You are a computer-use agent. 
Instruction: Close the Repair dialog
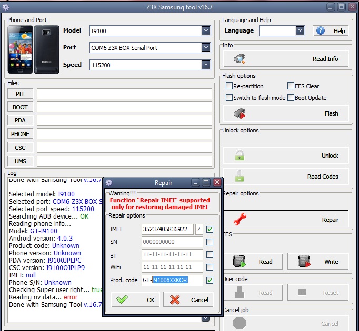tap(217, 182)
